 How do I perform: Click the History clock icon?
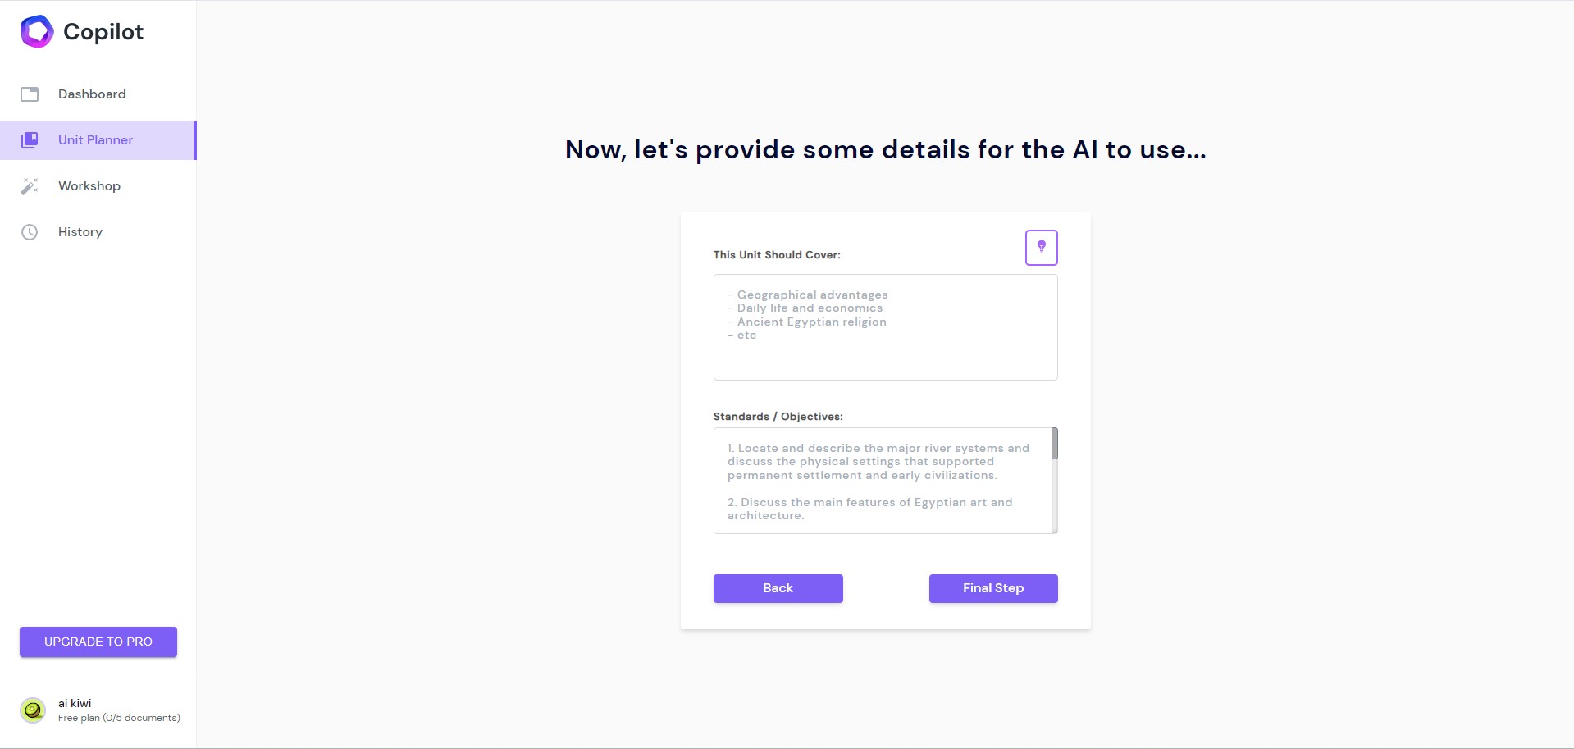pos(30,232)
